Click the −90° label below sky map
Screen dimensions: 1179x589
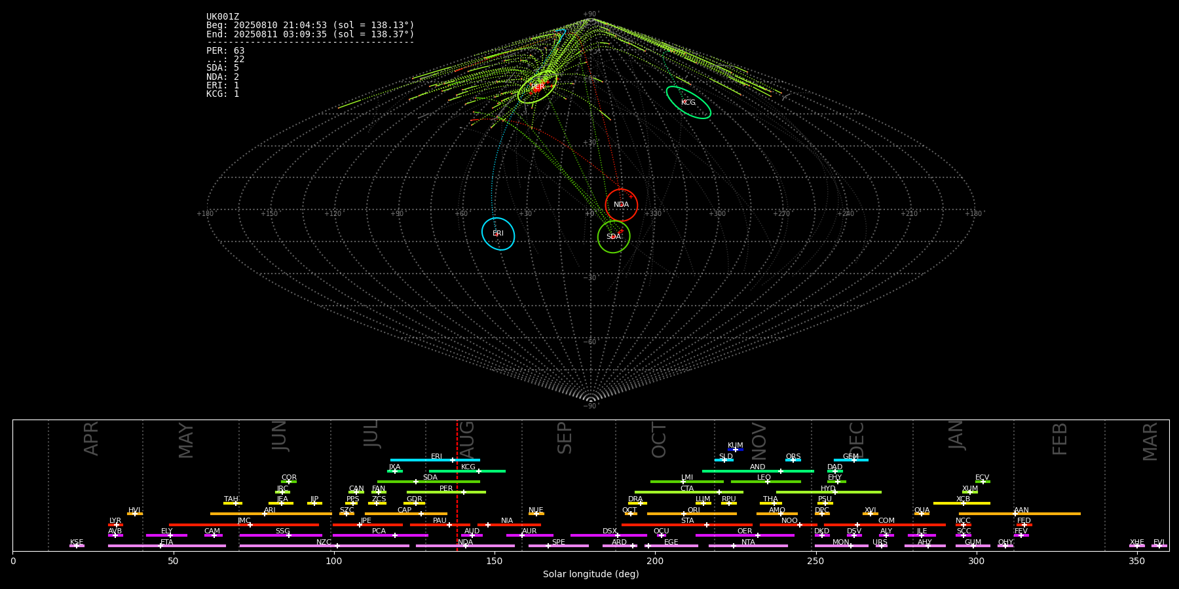[591, 406]
